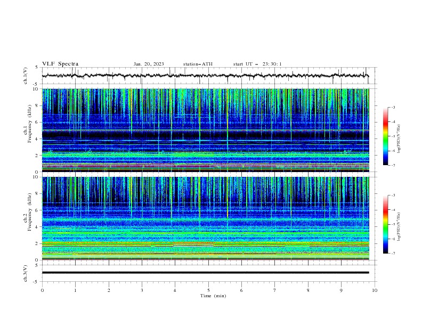This screenshot has width=422, height=326.
Task: Click the "VLF Spectra" title text
Action: click(x=60, y=64)
